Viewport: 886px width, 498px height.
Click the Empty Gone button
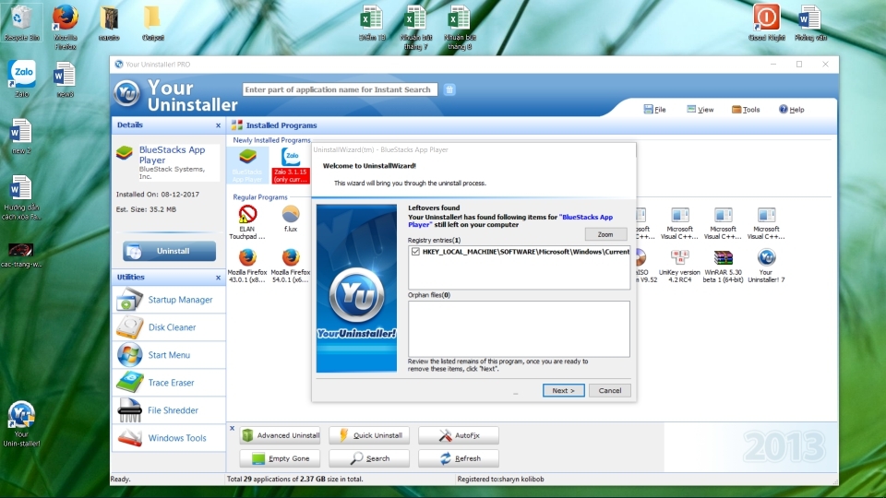pos(281,458)
